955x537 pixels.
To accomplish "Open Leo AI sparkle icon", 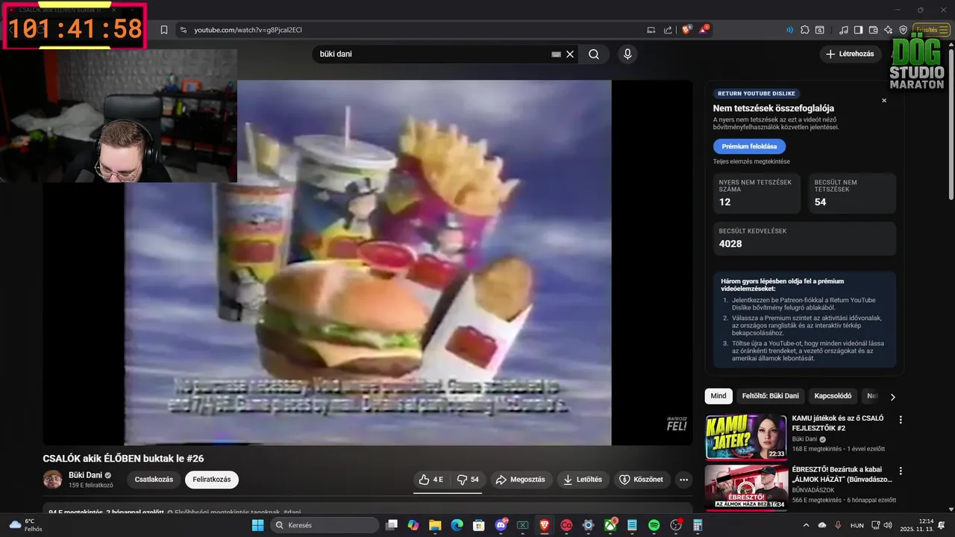I will coord(888,30).
